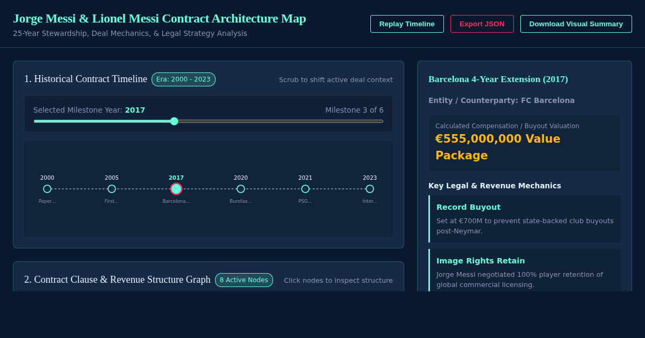Click the Barcelona 4-Year Extension (2017) heading
This screenshot has height=338, width=645.
498,79
